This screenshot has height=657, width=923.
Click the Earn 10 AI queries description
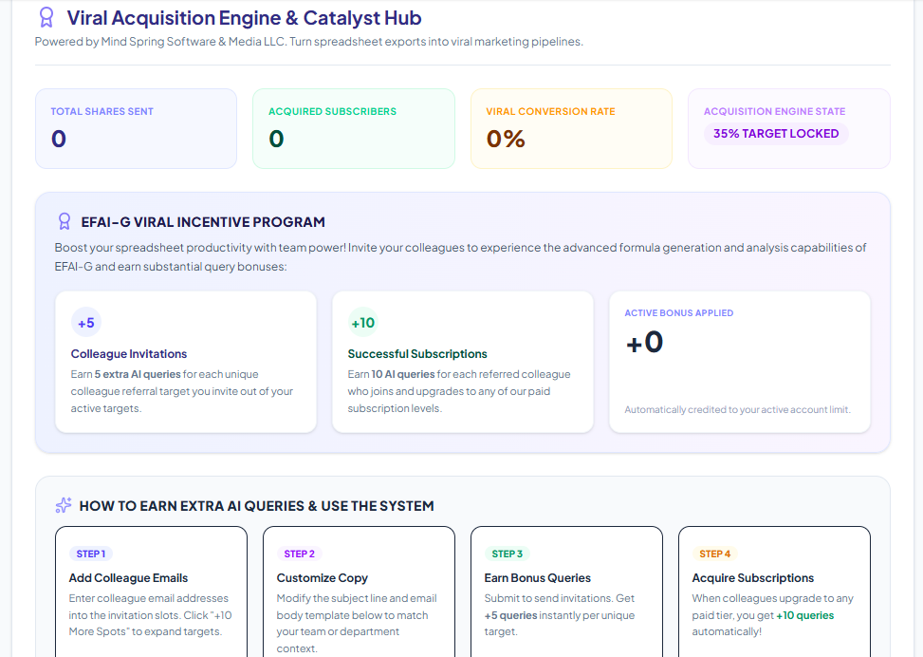(x=459, y=391)
